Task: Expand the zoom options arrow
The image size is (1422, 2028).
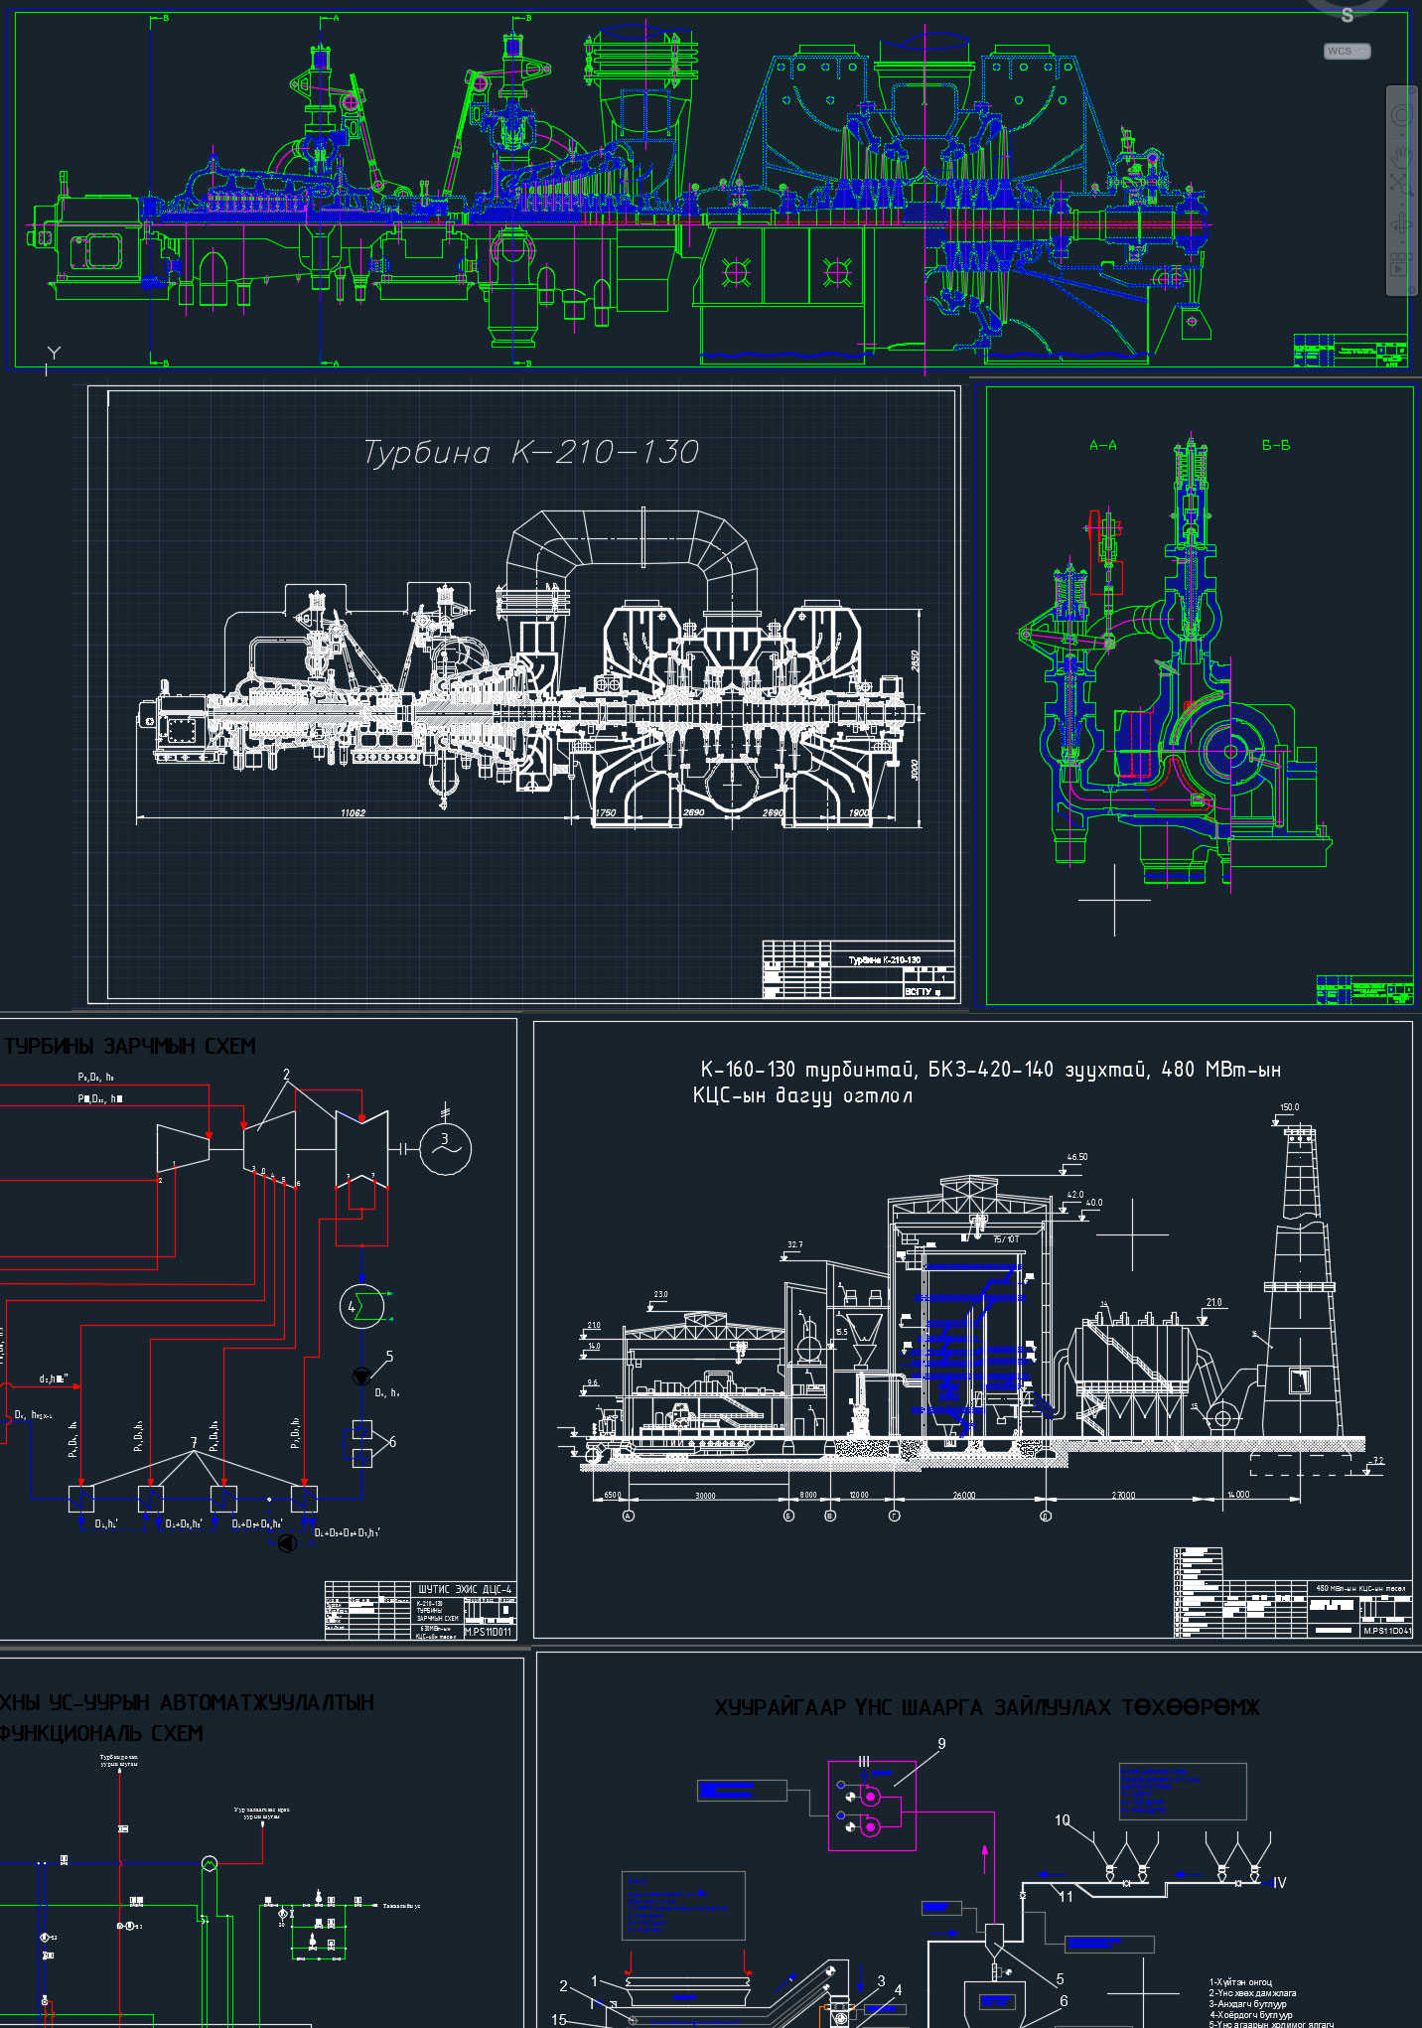Action: 1402,205
